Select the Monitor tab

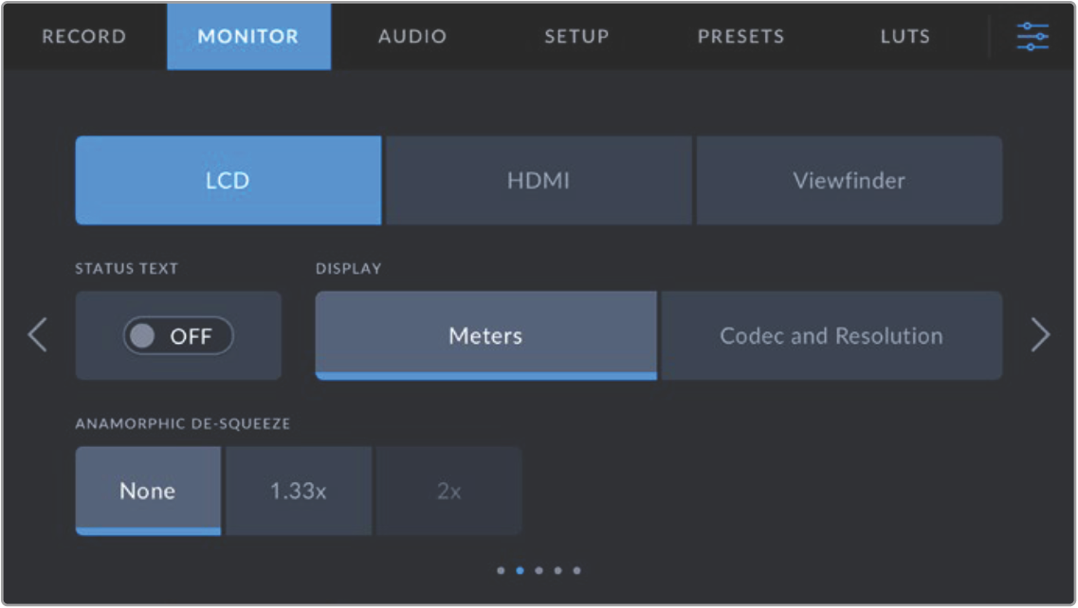click(x=248, y=37)
